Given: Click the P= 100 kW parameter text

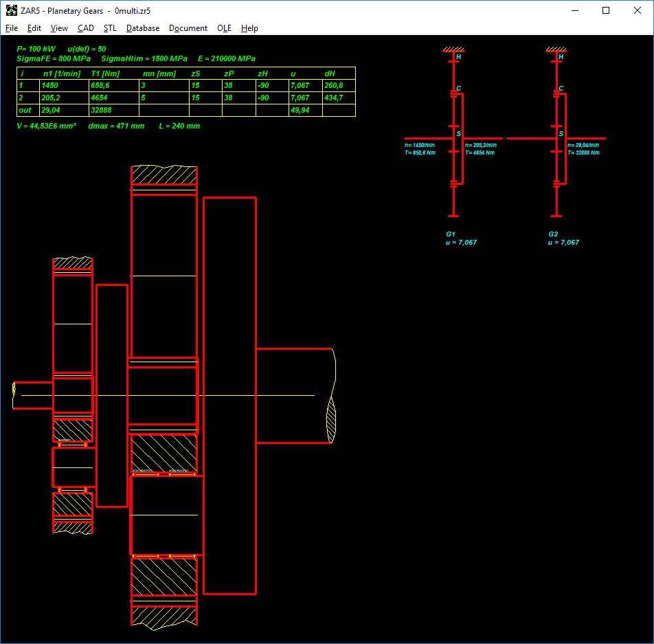Looking at the screenshot, I should pos(36,49).
